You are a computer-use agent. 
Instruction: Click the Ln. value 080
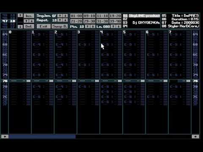tap(107, 27)
